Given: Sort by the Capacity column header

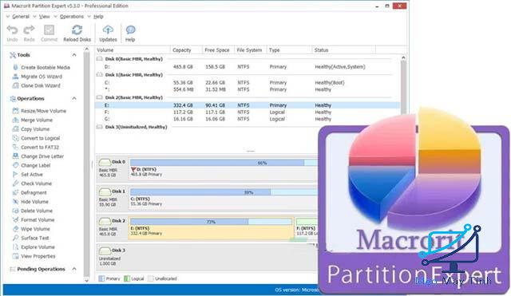Looking at the screenshot, I should tap(186, 50).
